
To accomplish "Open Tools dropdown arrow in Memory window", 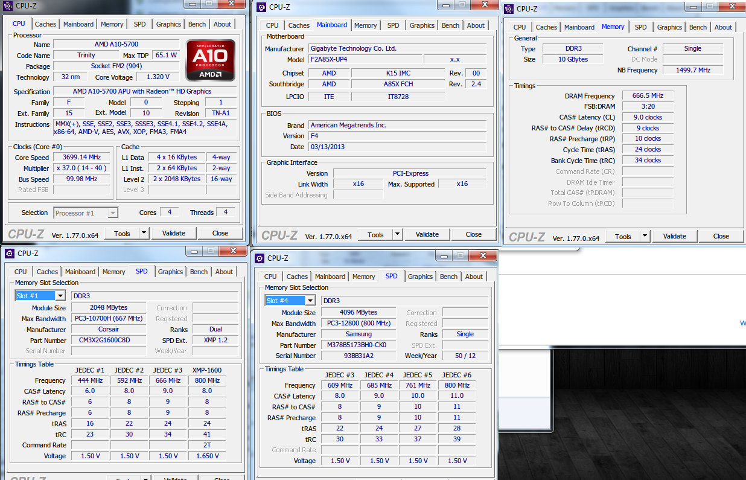I will click(x=645, y=236).
